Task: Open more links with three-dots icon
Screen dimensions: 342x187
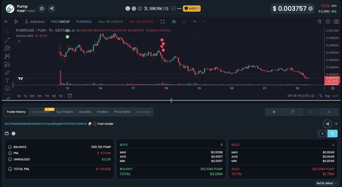Action: pos(179,9)
